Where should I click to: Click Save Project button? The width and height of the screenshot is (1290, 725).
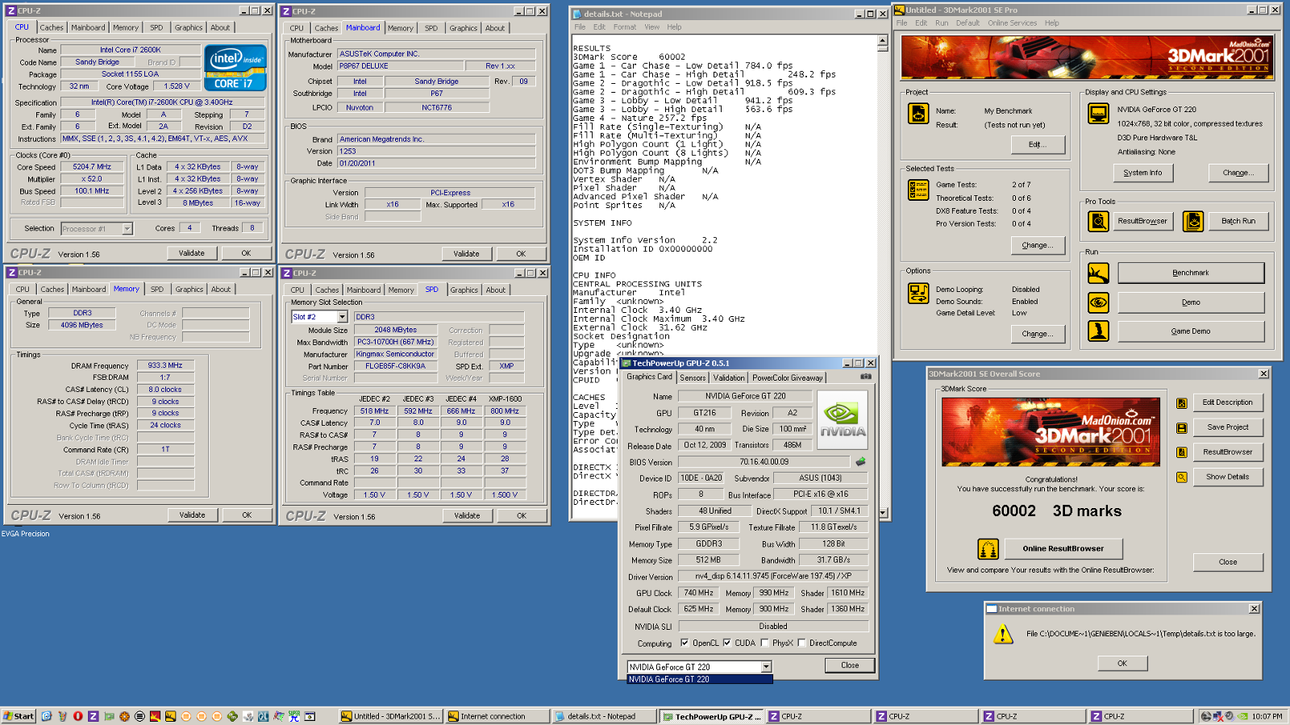[1227, 427]
